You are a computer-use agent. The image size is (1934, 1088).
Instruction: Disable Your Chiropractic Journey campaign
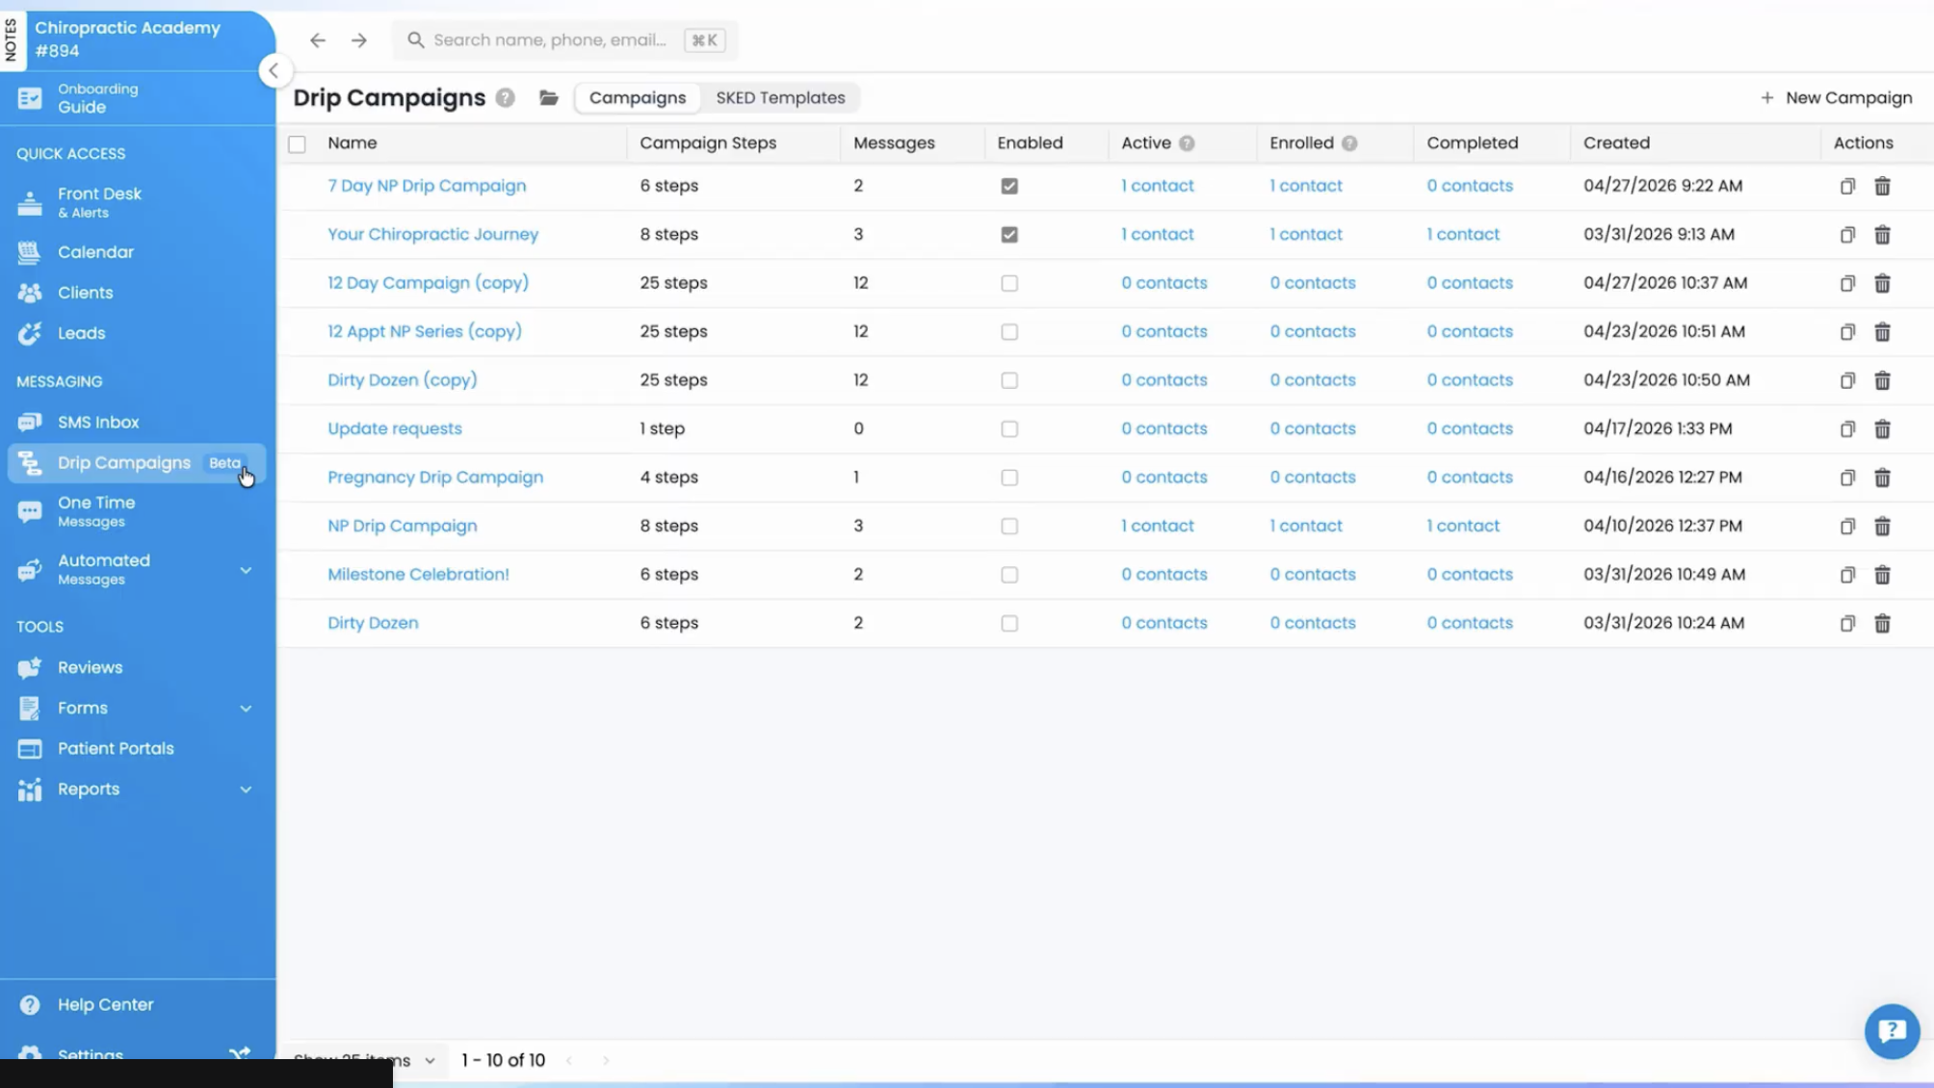coord(1008,235)
